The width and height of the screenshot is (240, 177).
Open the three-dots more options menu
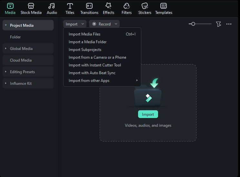pyautogui.click(x=229, y=24)
